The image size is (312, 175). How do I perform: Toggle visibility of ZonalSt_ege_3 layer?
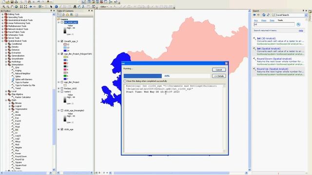(x=62, y=41)
